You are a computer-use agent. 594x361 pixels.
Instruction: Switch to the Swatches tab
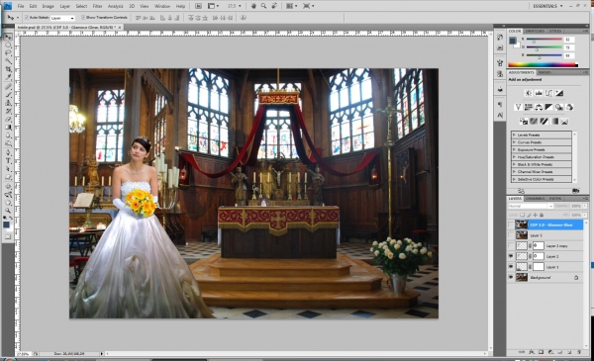(x=535, y=31)
